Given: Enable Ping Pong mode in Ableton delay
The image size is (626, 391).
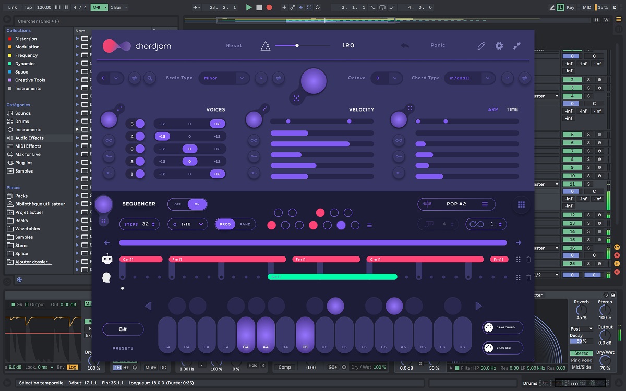Looking at the screenshot, I should click(581, 360).
